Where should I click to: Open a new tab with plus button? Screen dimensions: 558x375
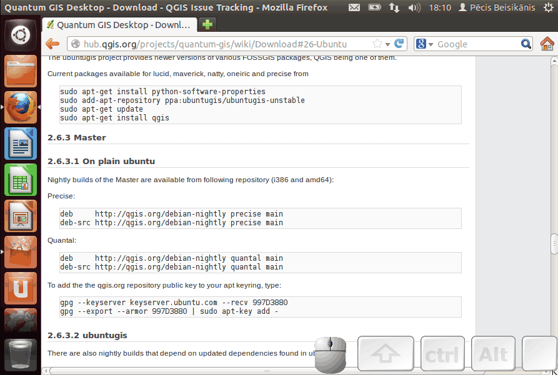tap(207, 24)
